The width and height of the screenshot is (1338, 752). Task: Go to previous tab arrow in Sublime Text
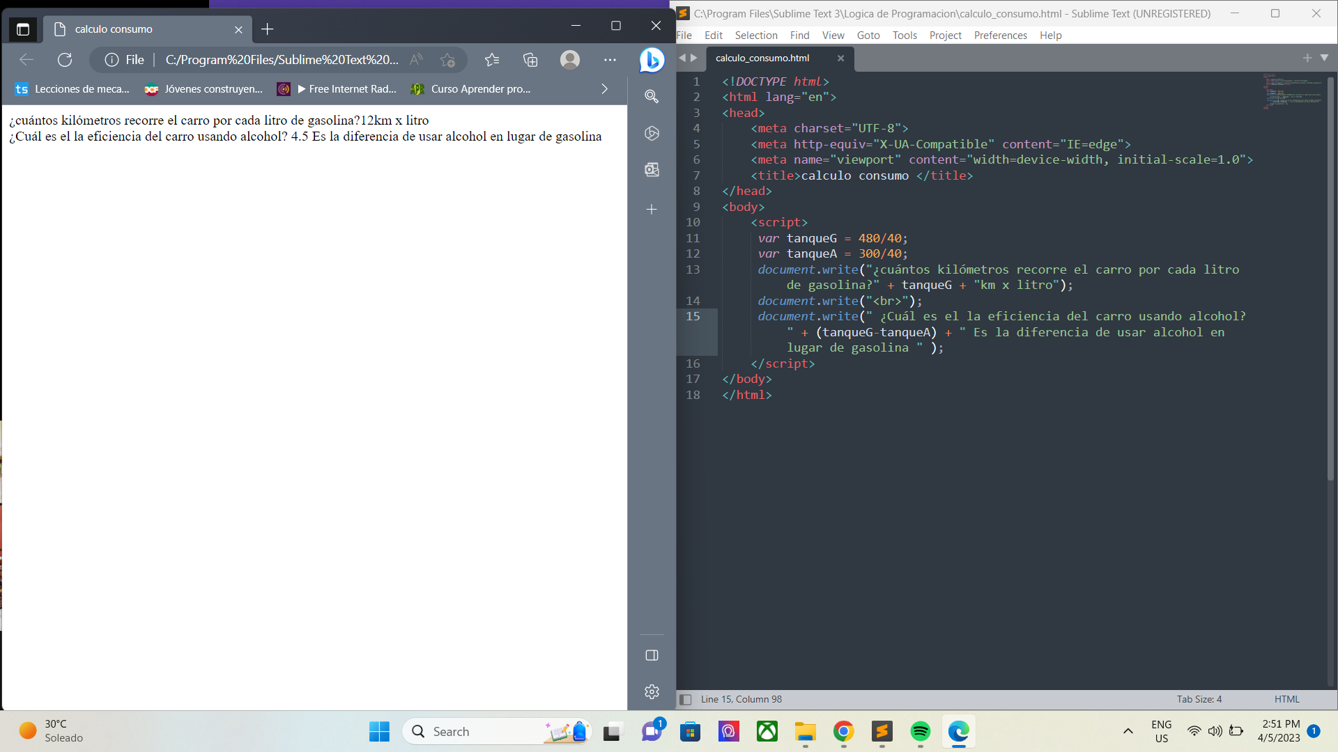682,58
